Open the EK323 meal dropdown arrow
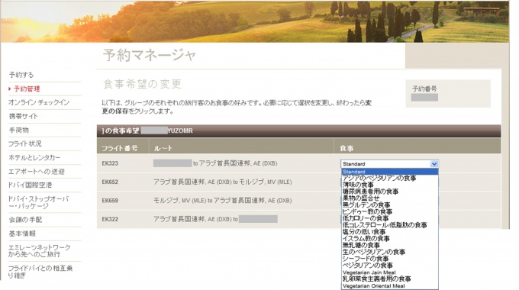The height and width of the screenshot is (290, 519). pos(434,164)
